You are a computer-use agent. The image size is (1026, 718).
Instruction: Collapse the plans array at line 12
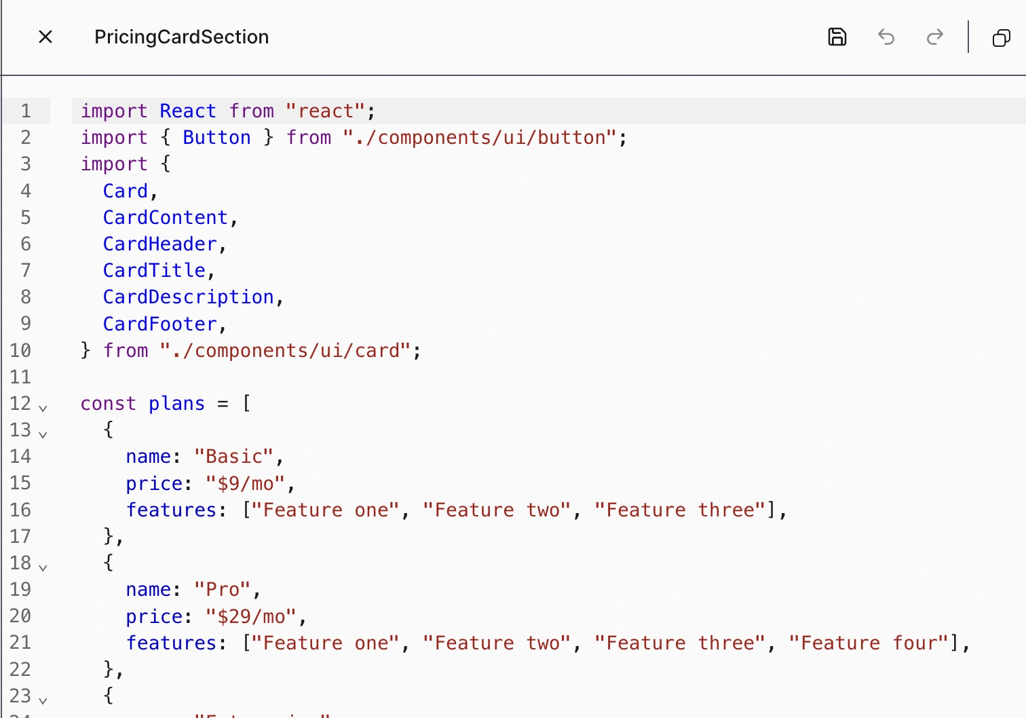click(43, 408)
